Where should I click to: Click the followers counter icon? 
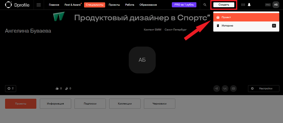coord(68,88)
